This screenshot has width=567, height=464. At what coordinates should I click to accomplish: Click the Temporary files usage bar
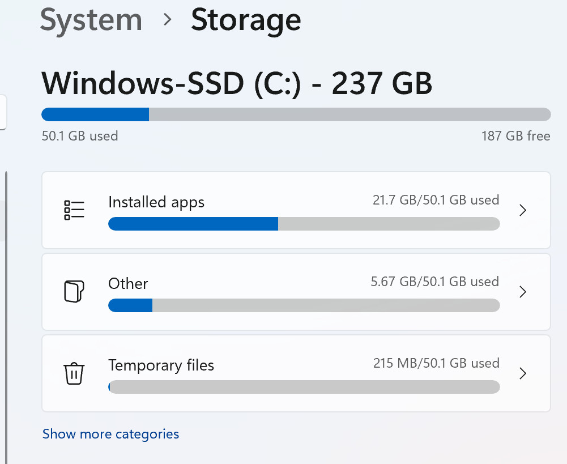click(304, 387)
